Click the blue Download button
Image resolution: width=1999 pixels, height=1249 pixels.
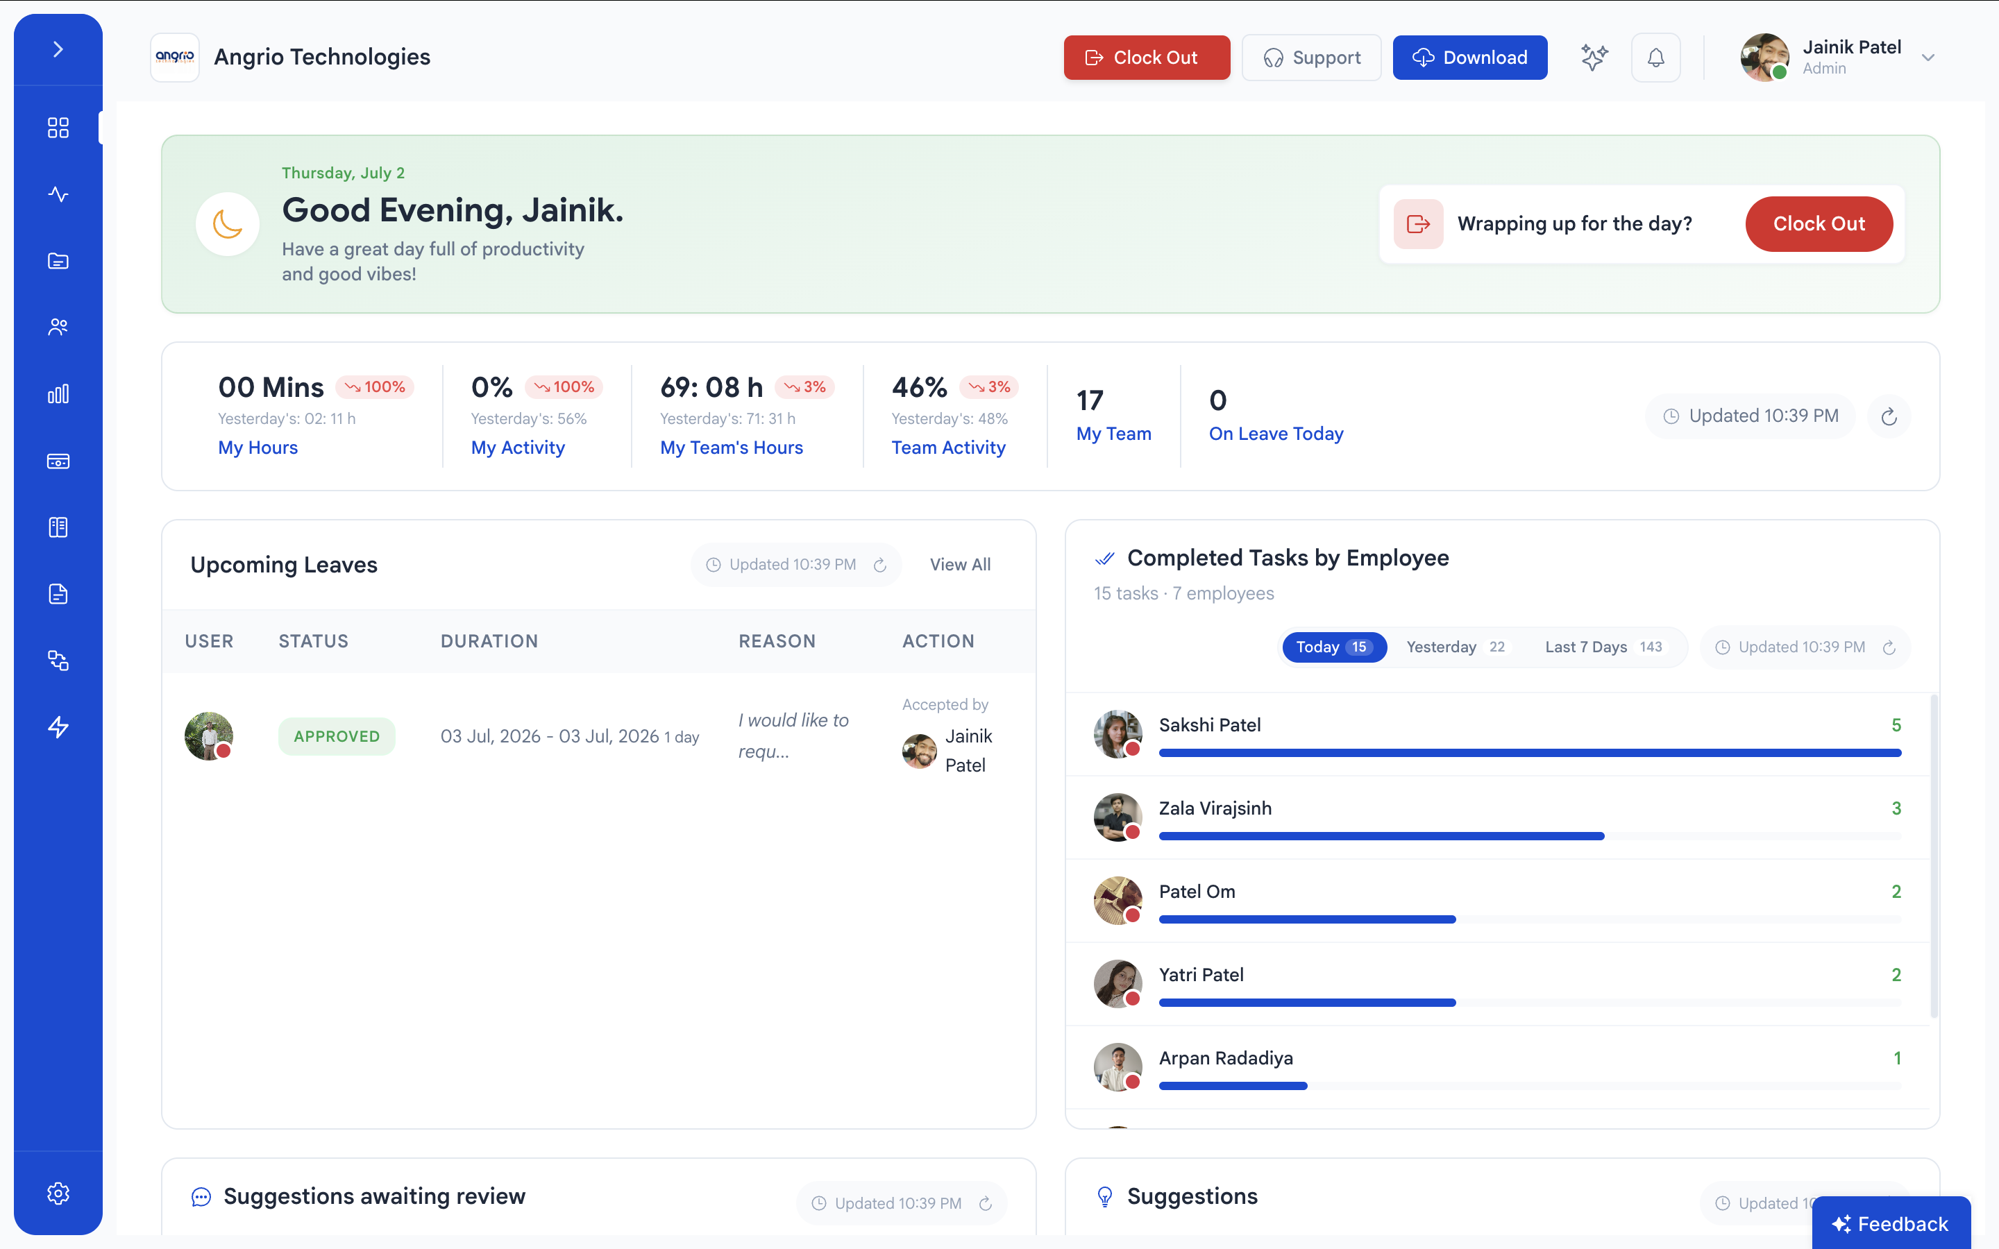coord(1470,58)
